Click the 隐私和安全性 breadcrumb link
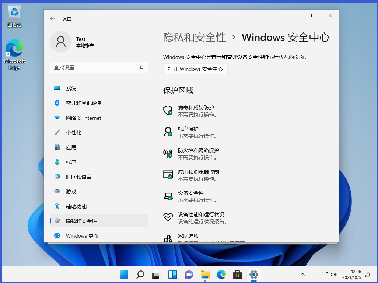The image size is (378, 283). pyautogui.click(x=195, y=37)
